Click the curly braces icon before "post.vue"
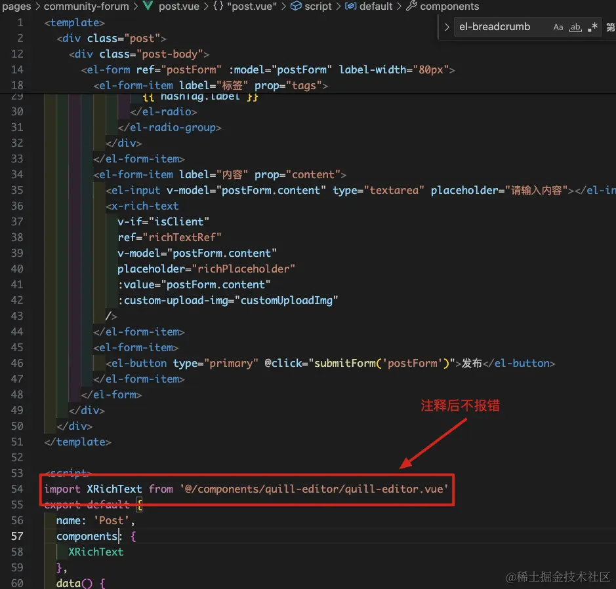The height and width of the screenshot is (589, 616). (218, 6)
